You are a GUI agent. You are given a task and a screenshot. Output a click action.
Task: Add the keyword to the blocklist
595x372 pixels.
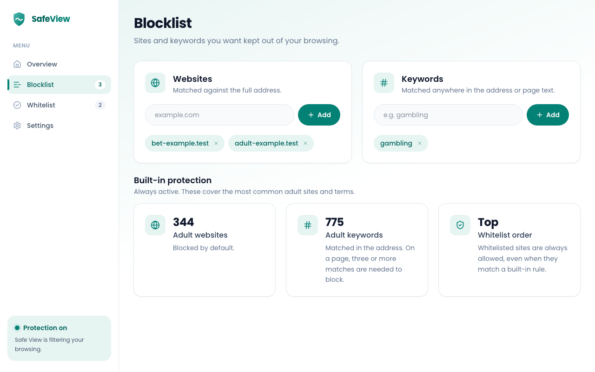tap(548, 115)
